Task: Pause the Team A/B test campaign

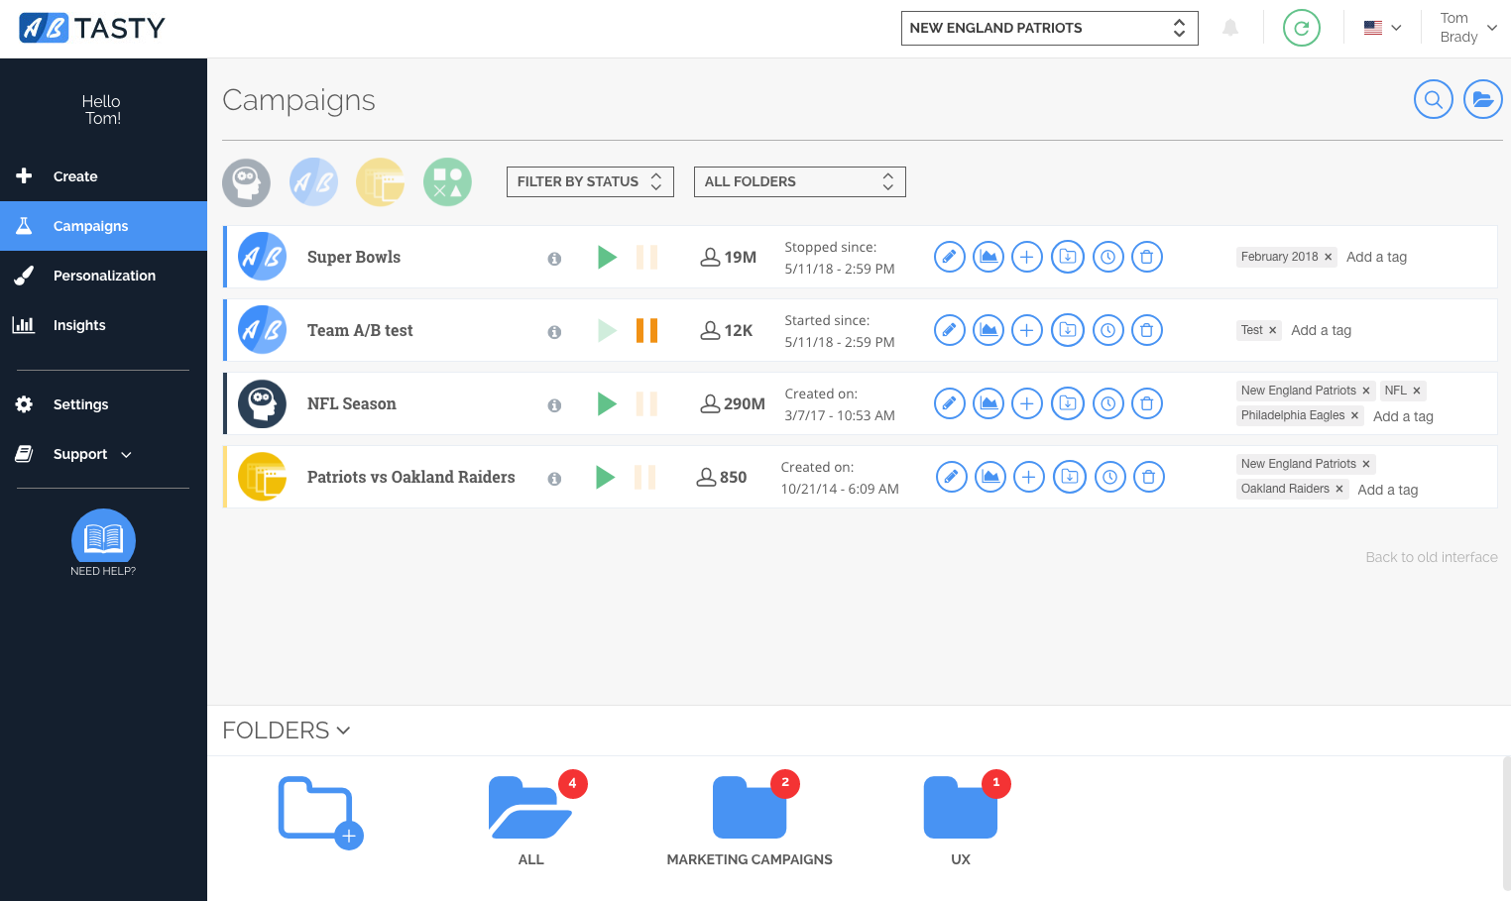Action: tap(646, 330)
